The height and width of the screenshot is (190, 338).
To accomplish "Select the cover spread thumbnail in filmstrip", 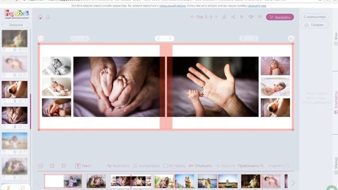I will coord(63,181).
